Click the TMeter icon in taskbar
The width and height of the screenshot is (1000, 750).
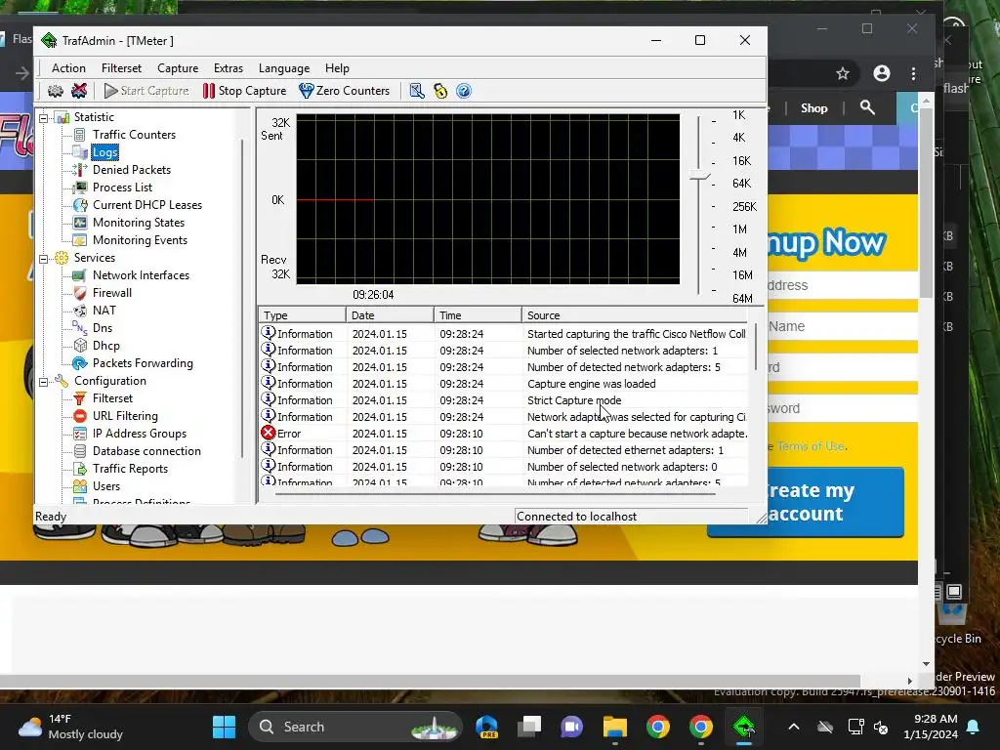pos(743,727)
